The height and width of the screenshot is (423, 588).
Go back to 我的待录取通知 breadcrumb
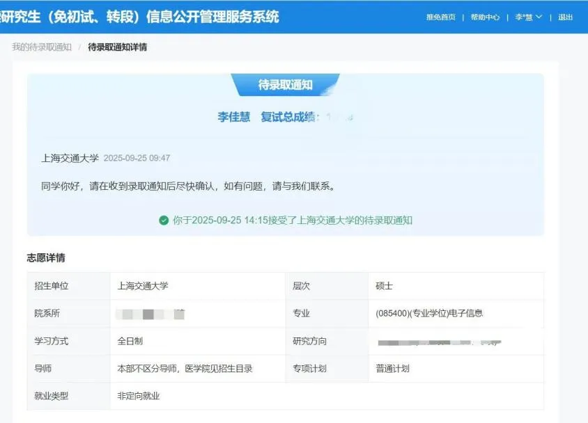point(42,47)
